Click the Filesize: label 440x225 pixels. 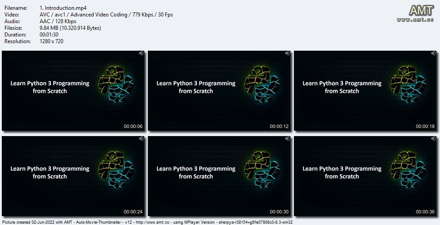point(14,28)
